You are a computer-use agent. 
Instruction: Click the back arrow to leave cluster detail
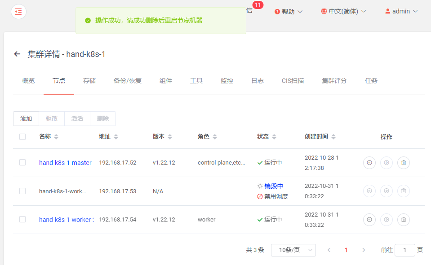coord(17,53)
